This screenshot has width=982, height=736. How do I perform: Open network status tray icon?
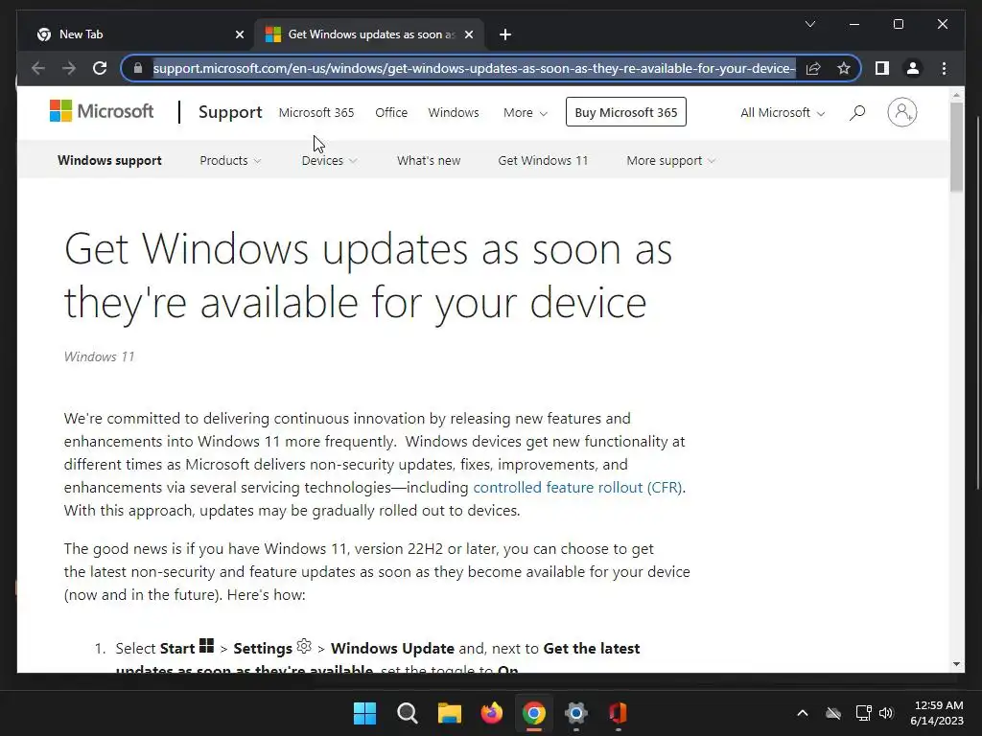coord(863,713)
